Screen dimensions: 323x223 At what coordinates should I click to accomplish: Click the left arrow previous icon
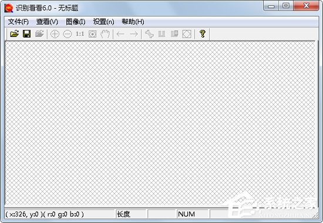click(x=120, y=34)
